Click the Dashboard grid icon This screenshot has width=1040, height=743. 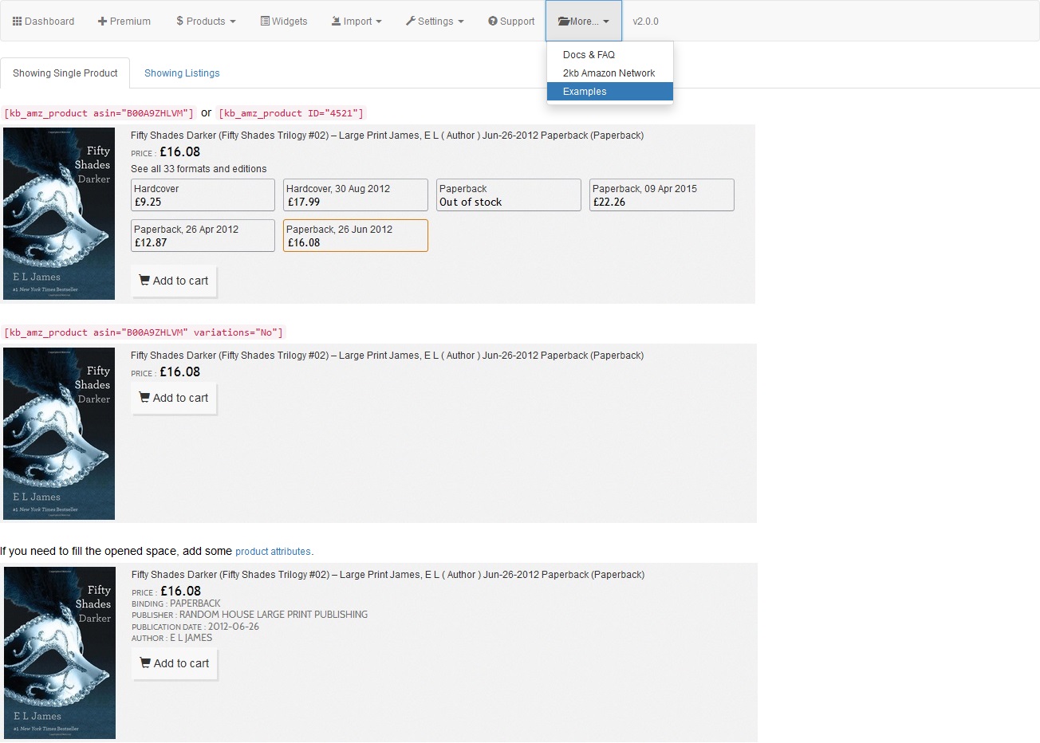[x=17, y=22]
